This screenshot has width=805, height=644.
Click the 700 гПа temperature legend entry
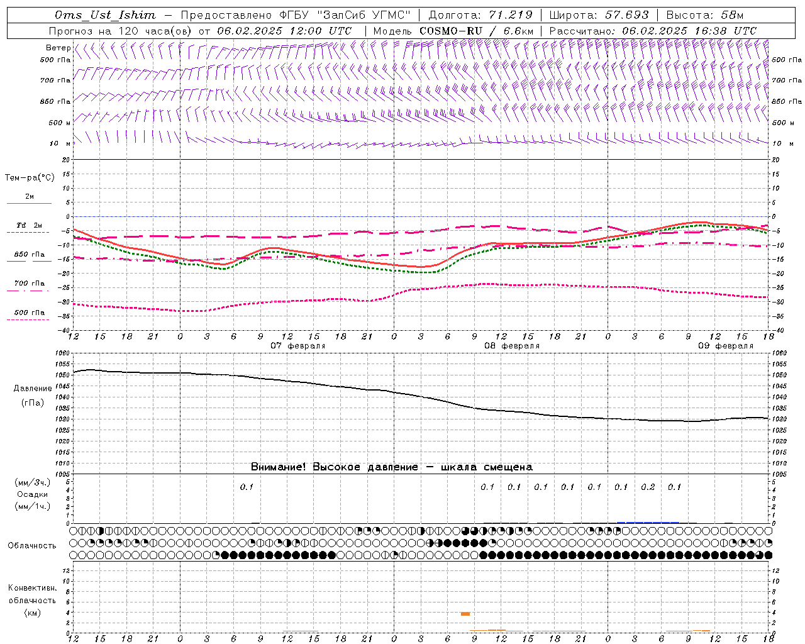pyautogui.click(x=30, y=284)
